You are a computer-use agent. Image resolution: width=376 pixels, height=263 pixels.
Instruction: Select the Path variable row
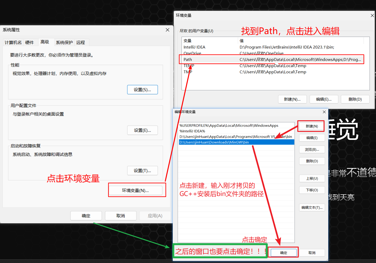coord(188,60)
